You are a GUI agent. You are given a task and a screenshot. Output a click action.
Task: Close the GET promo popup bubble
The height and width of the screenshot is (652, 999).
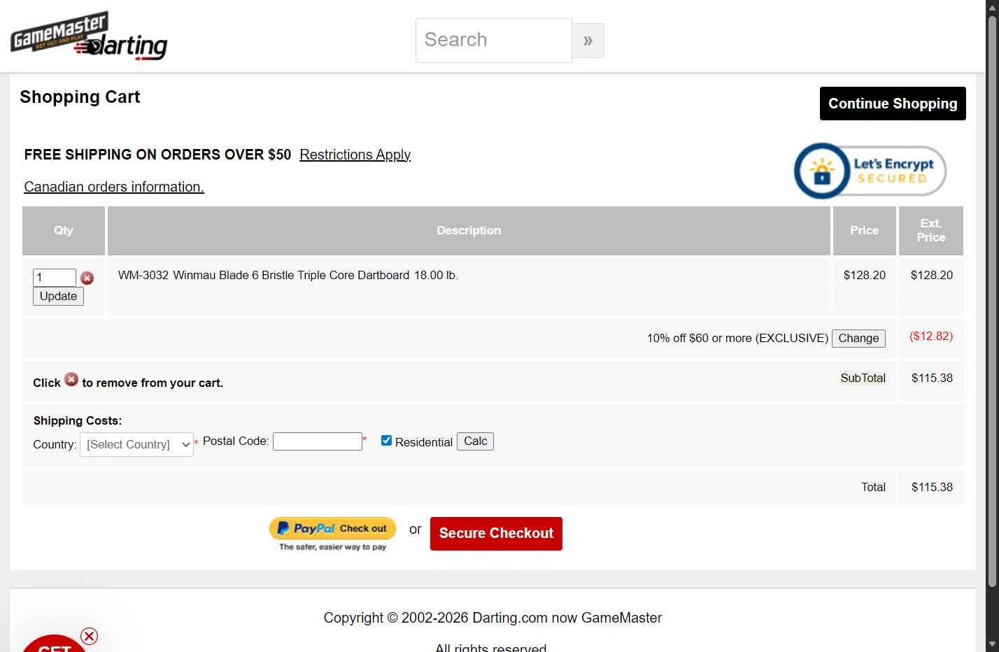pyautogui.click(x=89, y=636)
